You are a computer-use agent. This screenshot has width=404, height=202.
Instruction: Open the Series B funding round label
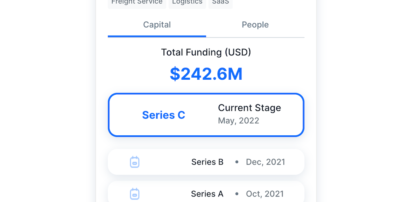point(207,162)
